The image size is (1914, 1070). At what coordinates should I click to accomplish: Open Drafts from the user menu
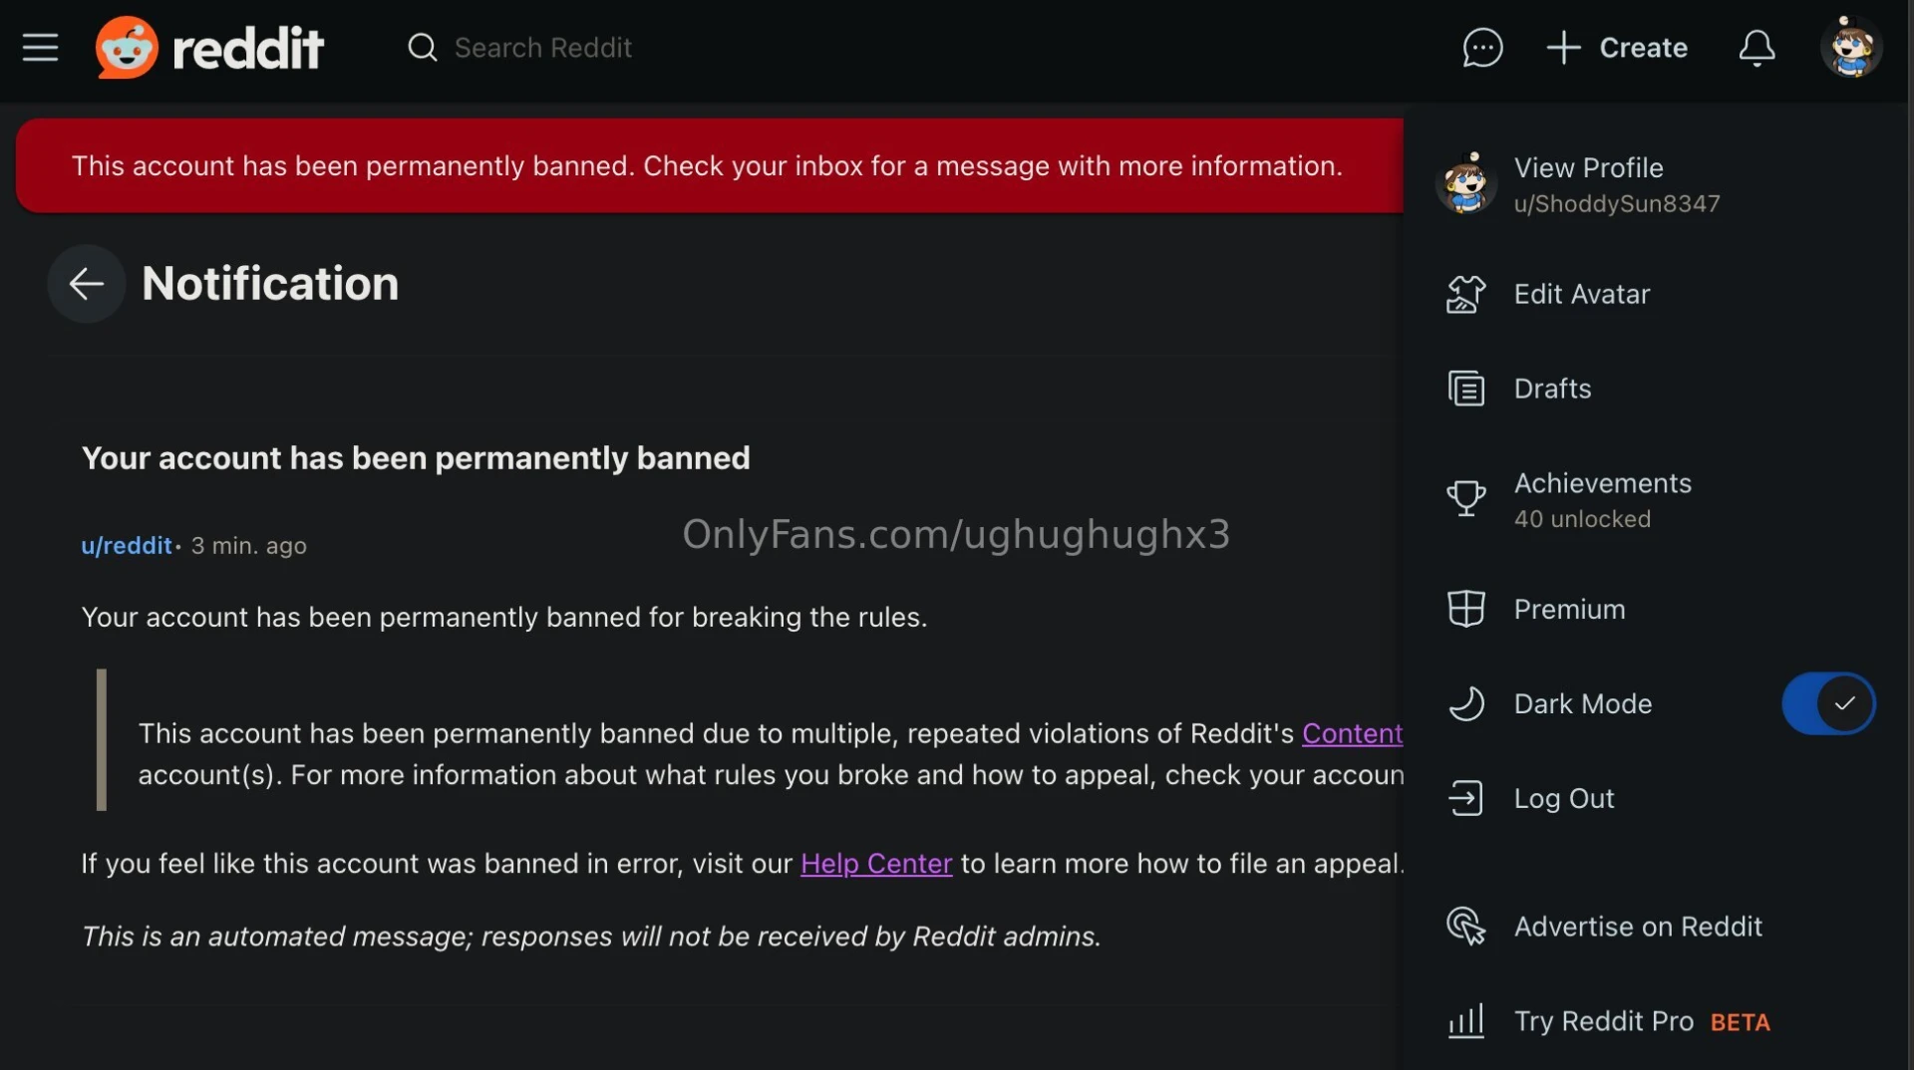[1552, 389]
